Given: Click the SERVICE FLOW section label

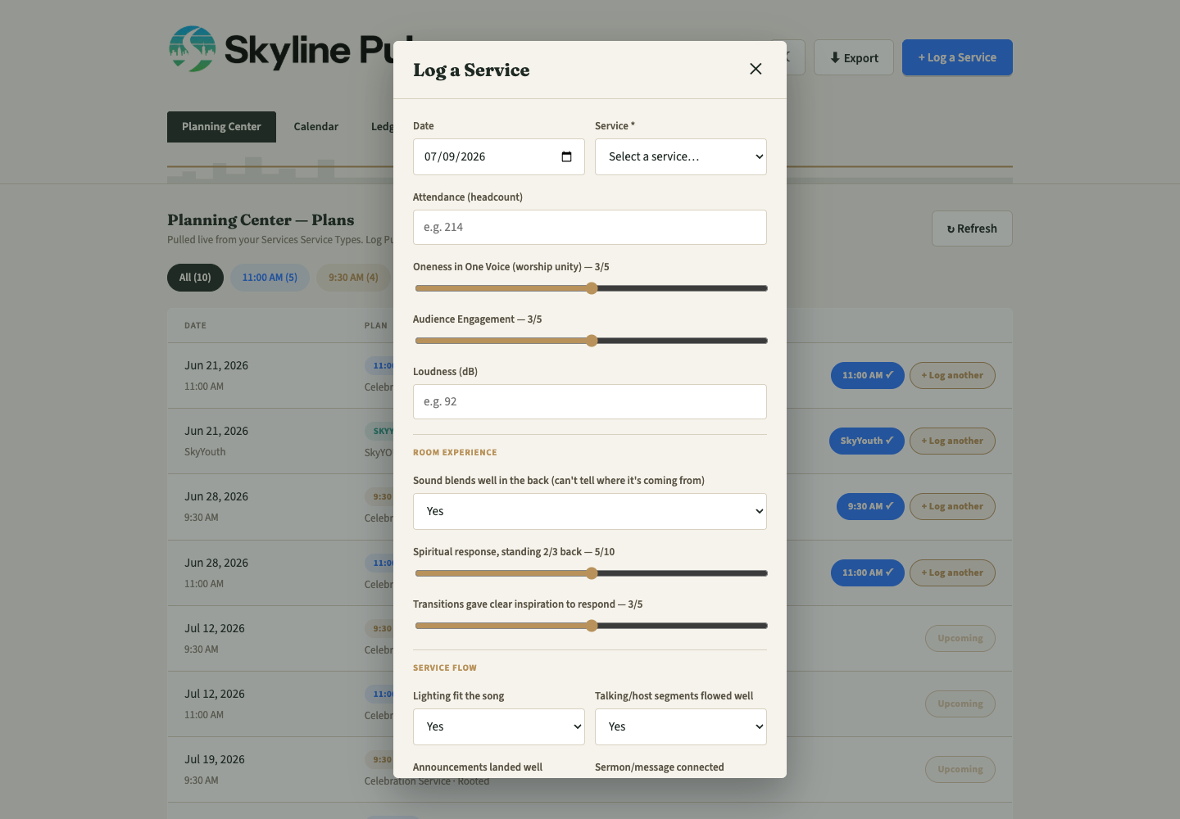Looking at the screenshot, I should point(445,667).
